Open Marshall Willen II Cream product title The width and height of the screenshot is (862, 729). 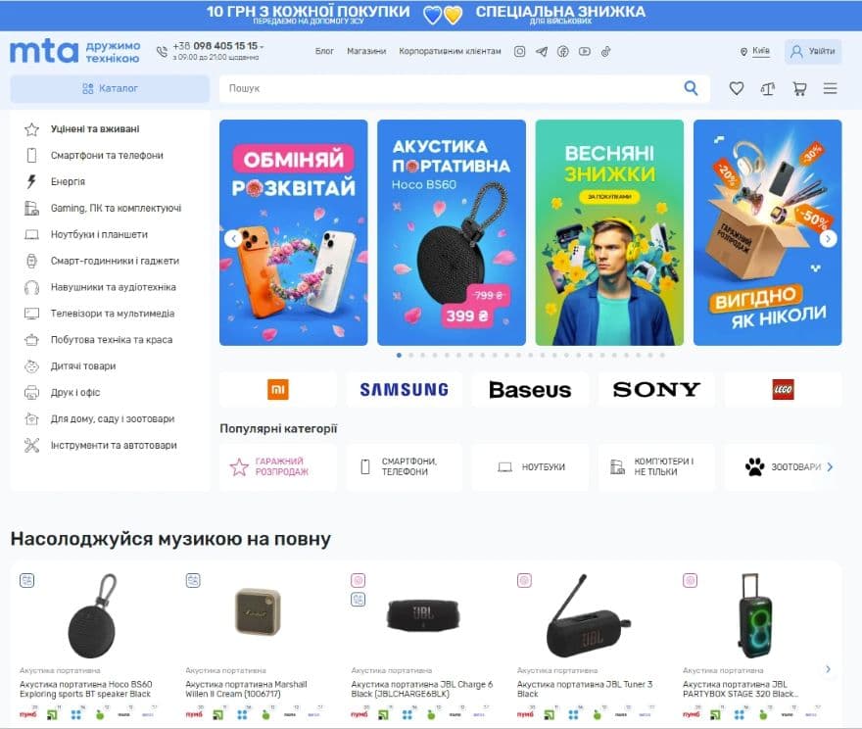coord(246,690)
